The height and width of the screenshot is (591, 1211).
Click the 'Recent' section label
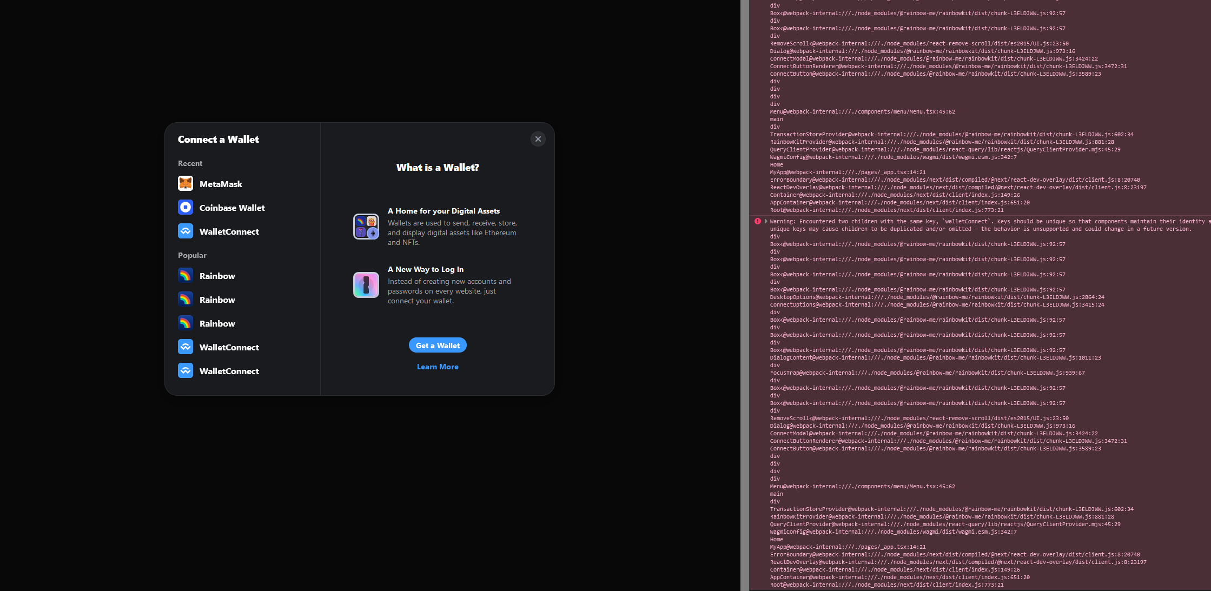(x=190, y=163)
